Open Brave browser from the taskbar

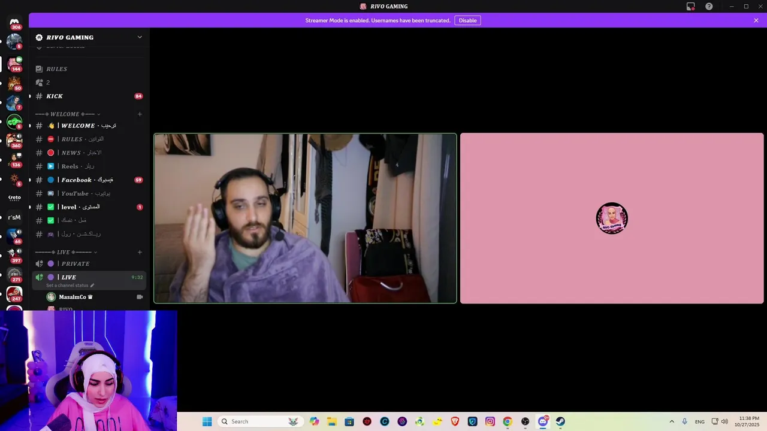click(x=455, y=421)
